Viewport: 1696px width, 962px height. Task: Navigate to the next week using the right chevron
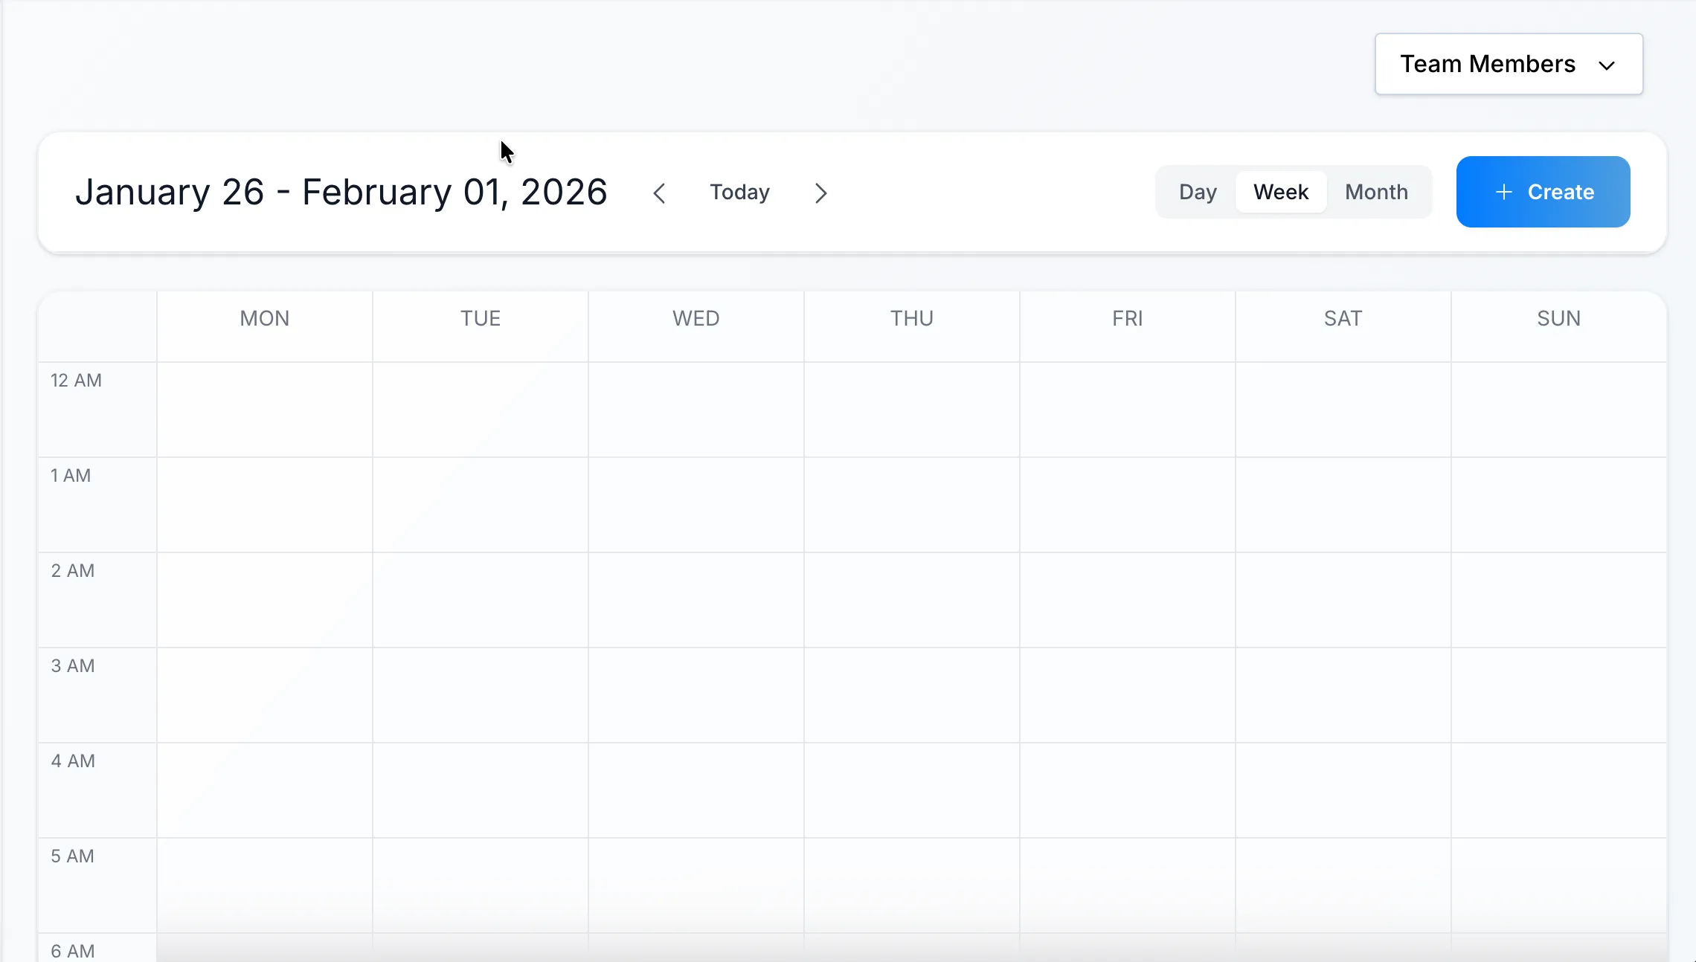coord(820,192)
